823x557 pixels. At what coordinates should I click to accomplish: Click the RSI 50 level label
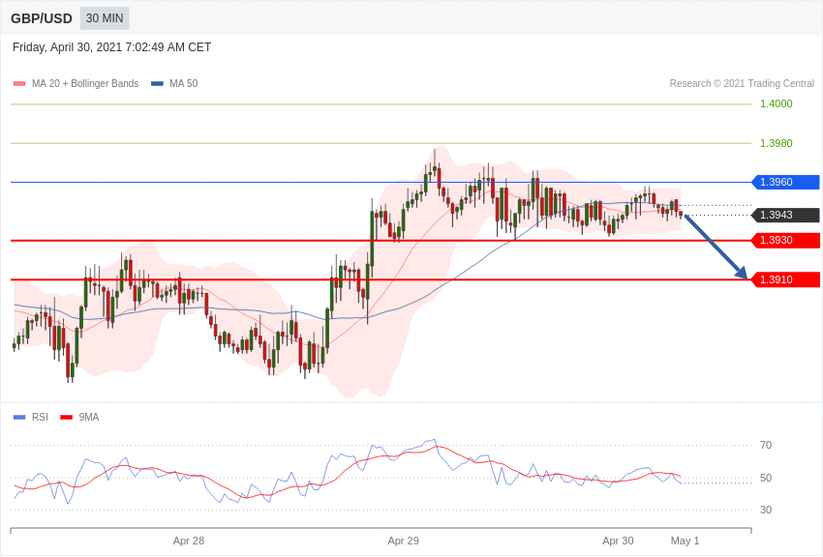click(766, 478)
